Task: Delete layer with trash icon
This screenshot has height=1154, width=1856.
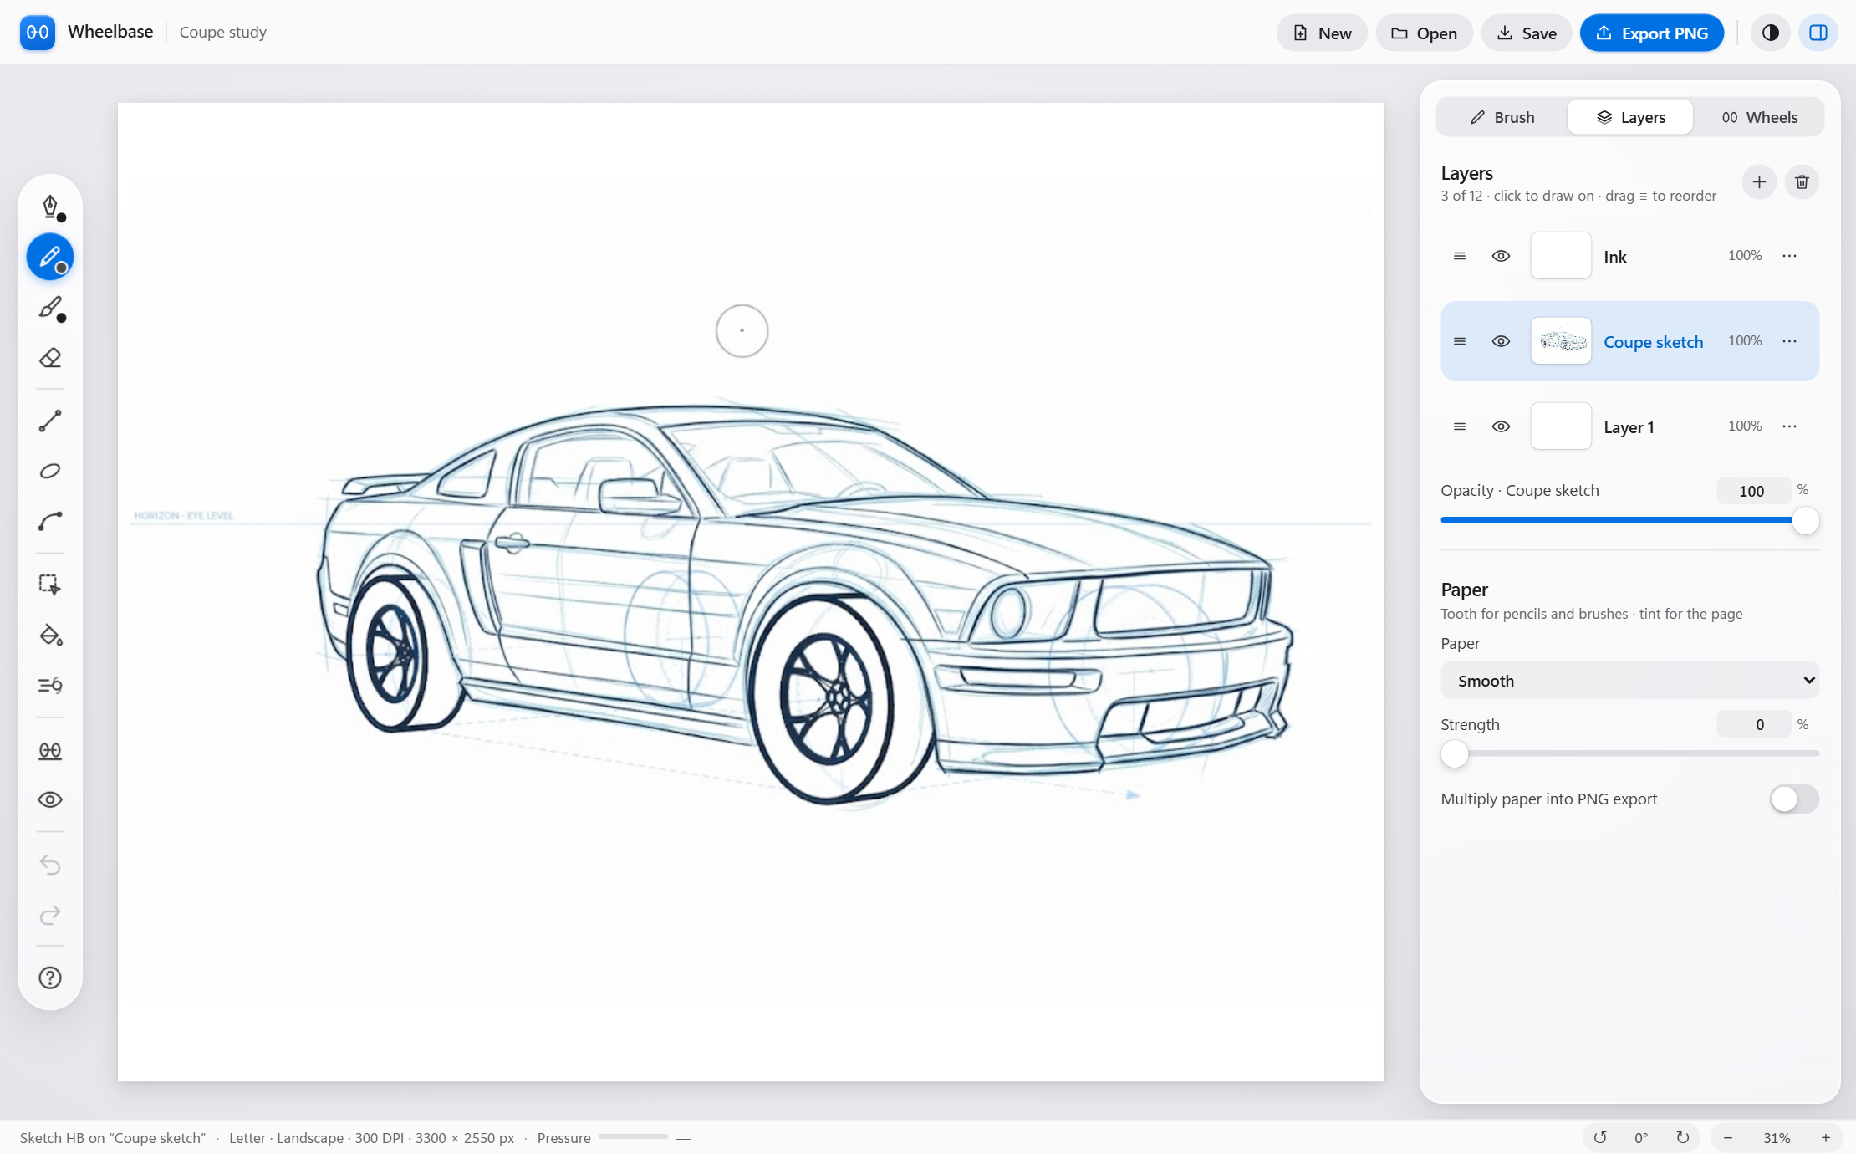Action: tap(1802, 182)
